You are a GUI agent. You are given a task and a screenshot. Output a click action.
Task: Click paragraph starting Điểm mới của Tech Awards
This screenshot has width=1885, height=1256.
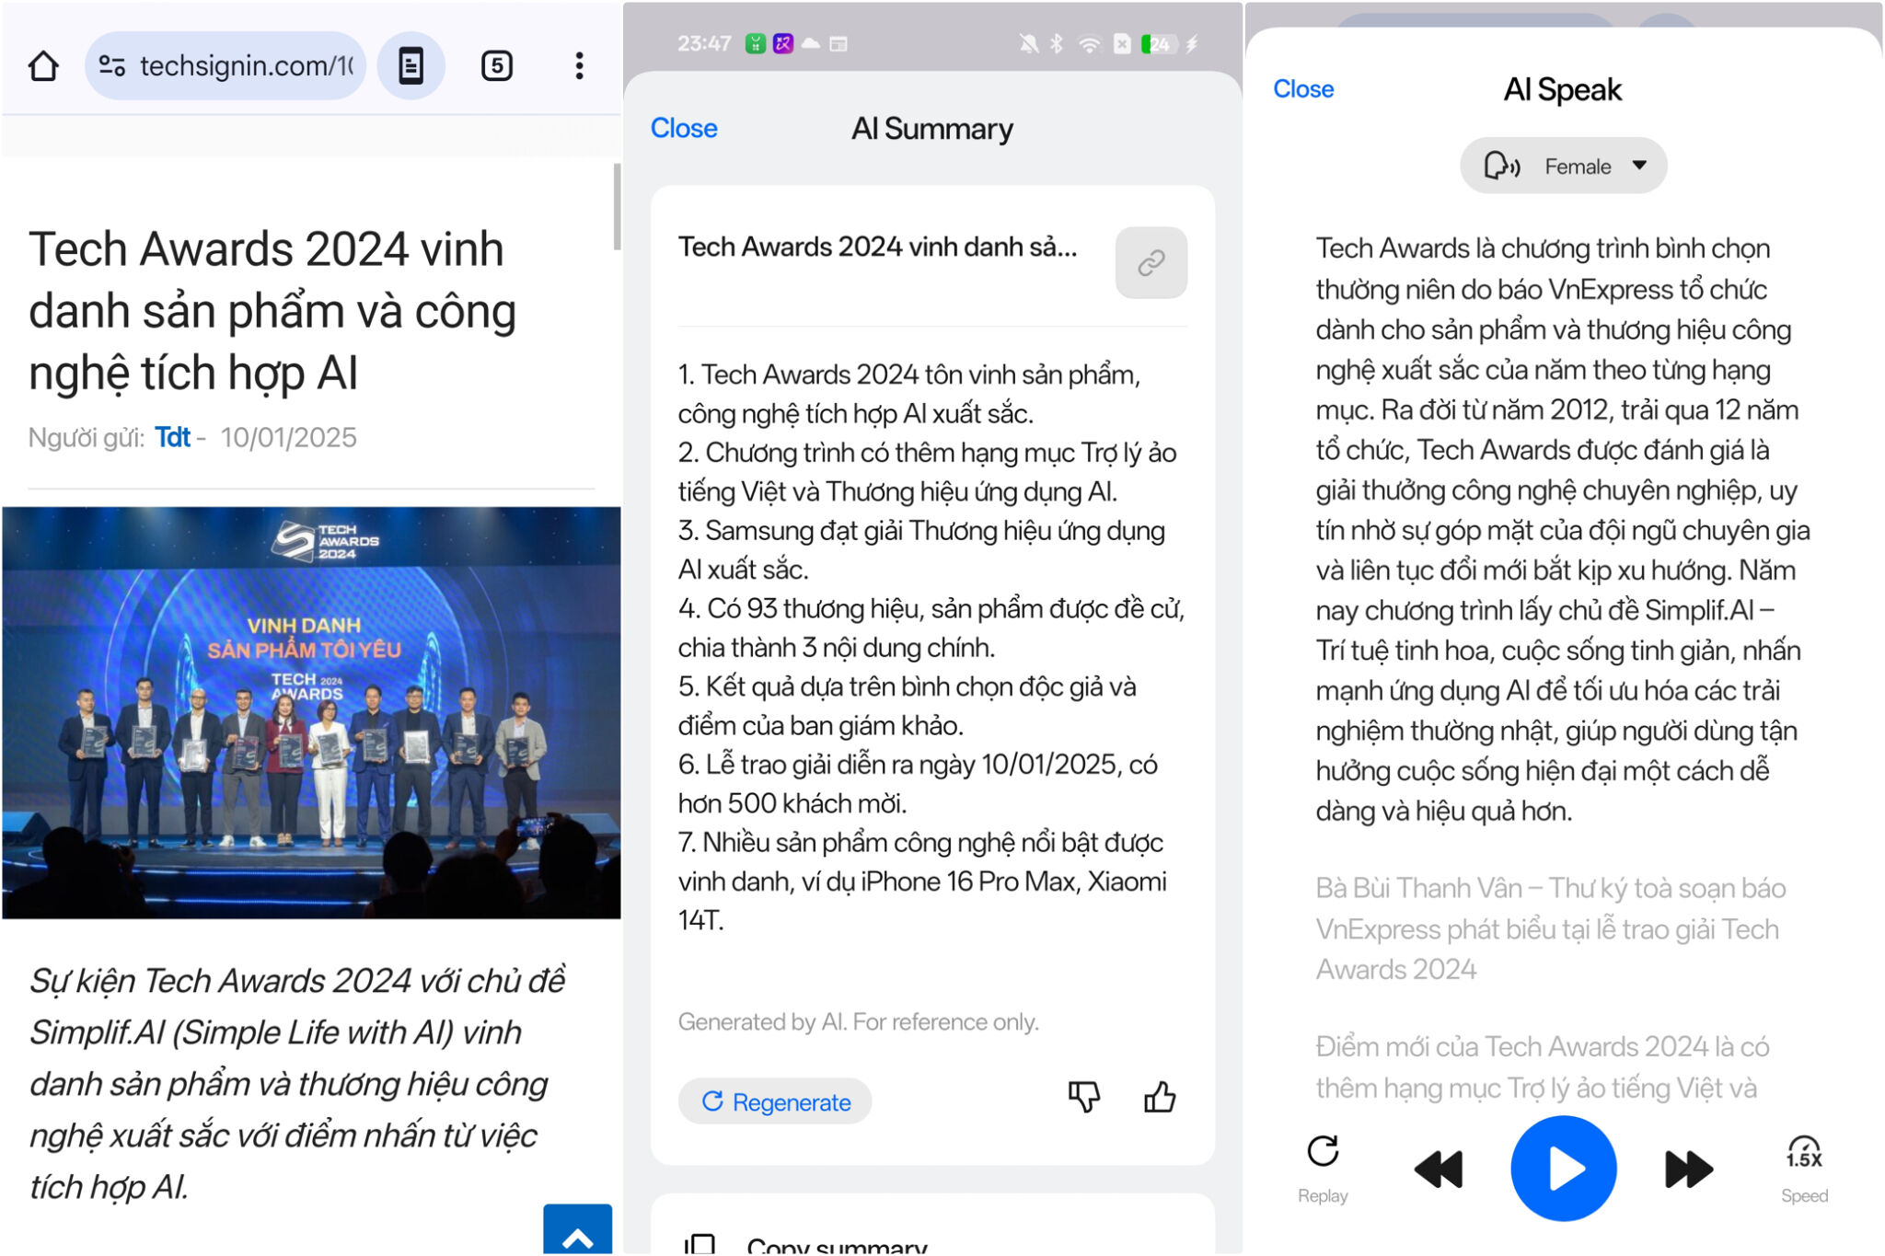pyautogui.click(x=1542, y=1067)
